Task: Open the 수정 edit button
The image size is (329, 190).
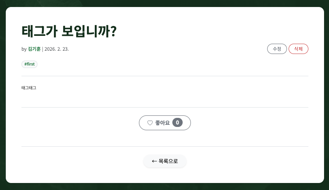Action: (277, 49)
